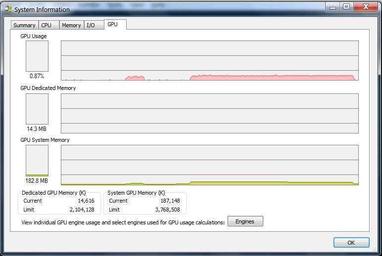Click the Dedicated GPU Memory (K) group label

pyautogui.click(x=53, y=193)
